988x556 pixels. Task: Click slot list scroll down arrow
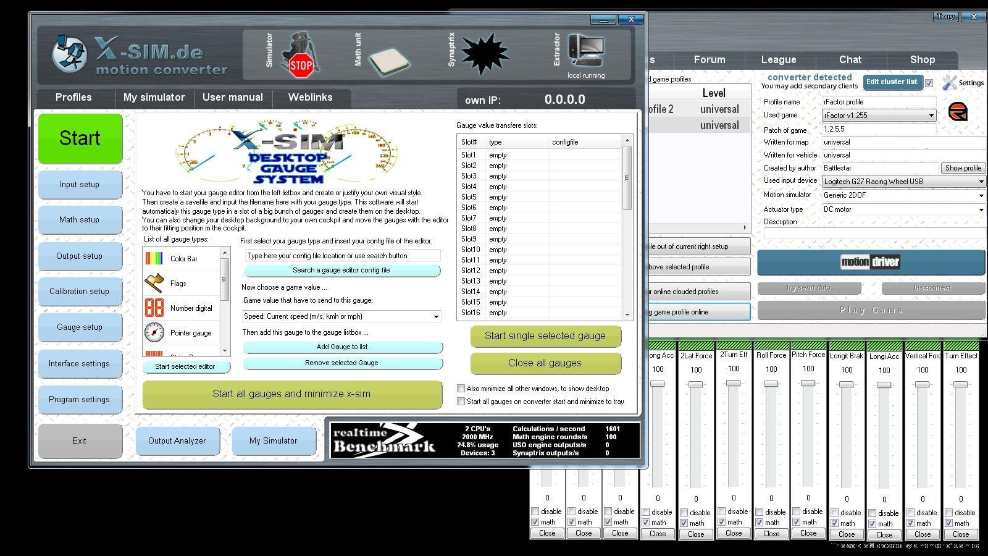(x=627, y=314)
